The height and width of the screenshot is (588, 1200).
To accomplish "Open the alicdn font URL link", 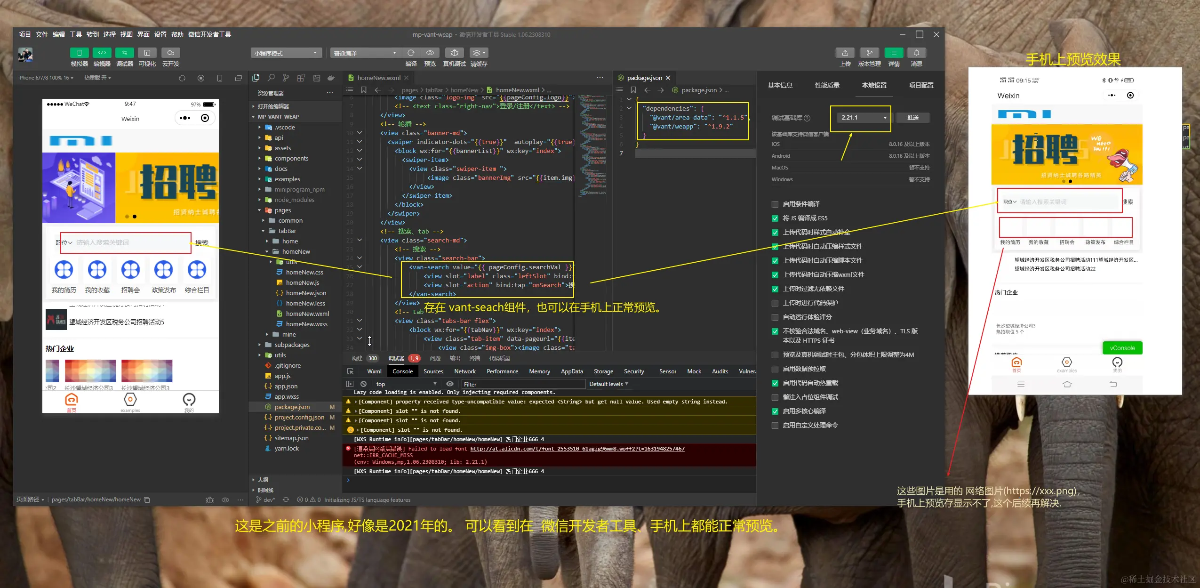I will pyautogui.click(x=577, y=449).
